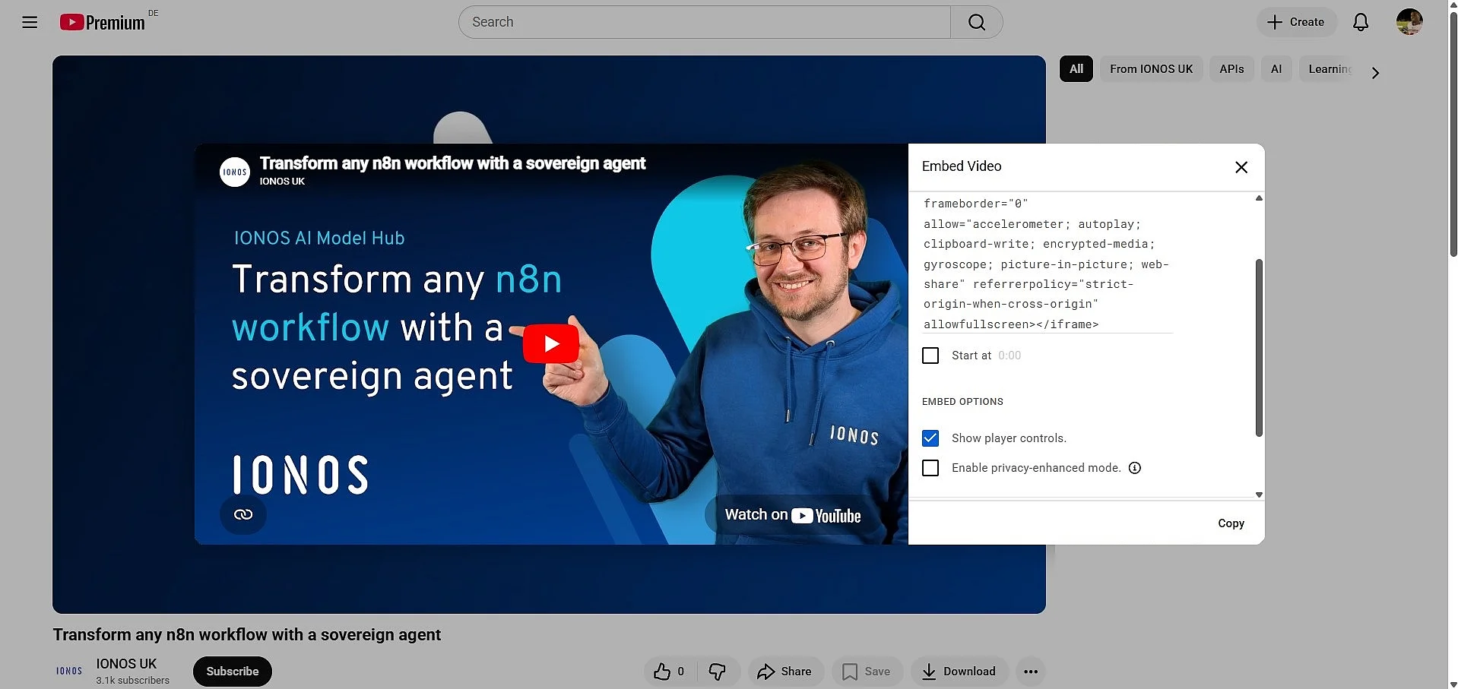Subscribe to IONOS UK channel
The height and width of the screenshot is (689, 1458).
(x=233, y=672)
